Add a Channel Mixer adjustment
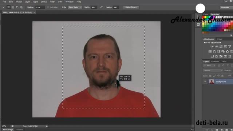 coord(228,51)
